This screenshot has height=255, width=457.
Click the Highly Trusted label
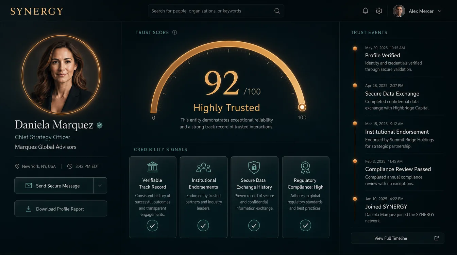tap(227, 107)
